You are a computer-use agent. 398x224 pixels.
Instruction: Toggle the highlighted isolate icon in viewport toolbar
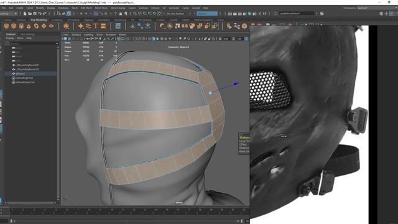154,39
